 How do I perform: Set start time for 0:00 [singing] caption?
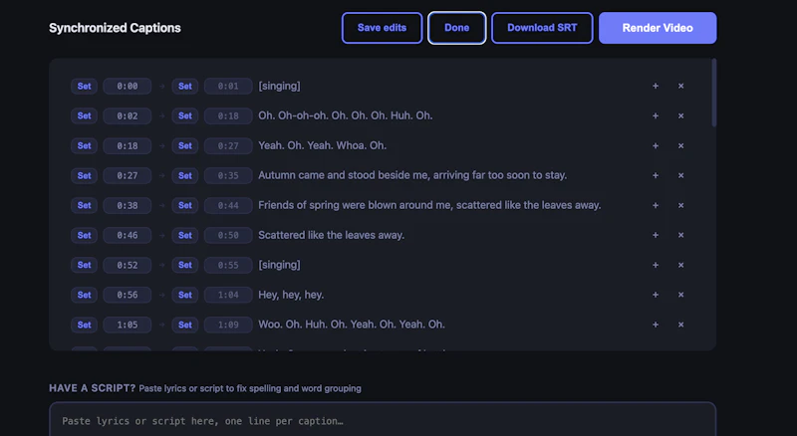point(84,86)
